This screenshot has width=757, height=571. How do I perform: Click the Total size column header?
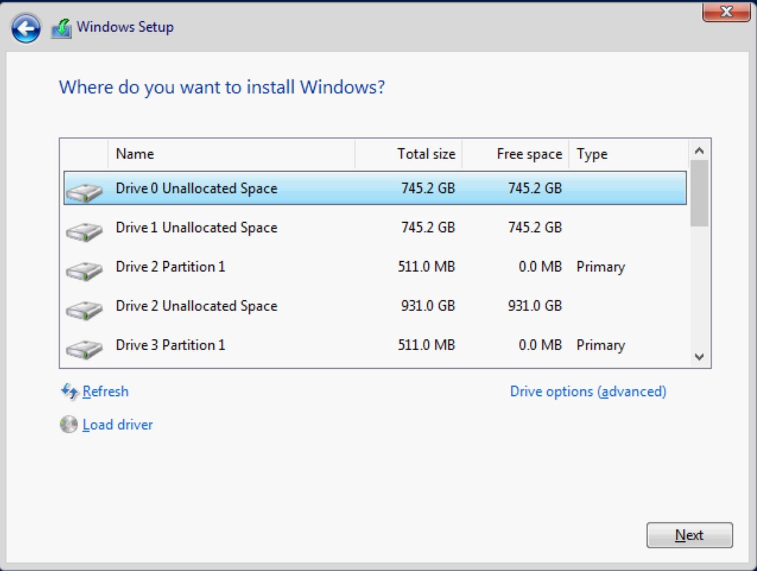(x=426, y=153)
